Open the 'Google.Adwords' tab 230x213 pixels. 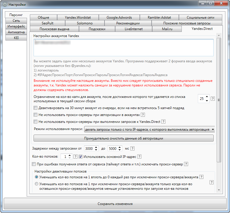(x=119, y=18)
